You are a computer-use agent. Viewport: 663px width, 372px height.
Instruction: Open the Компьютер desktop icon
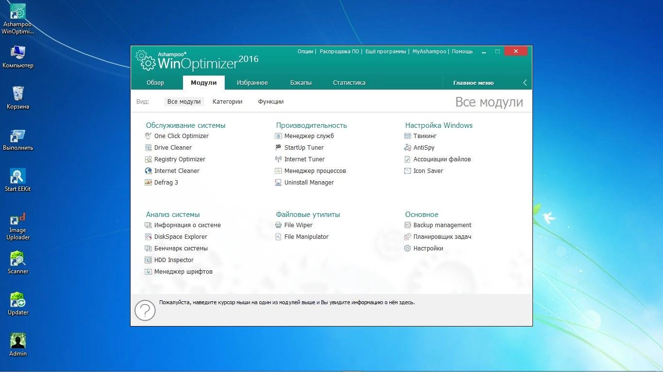[18, 57]
